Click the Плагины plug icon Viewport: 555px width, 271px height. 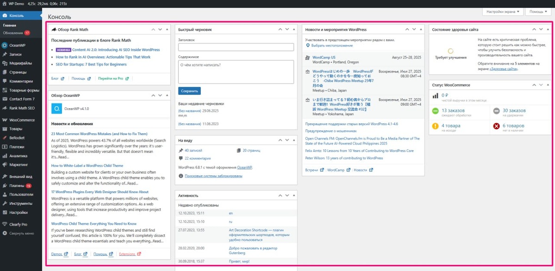(5, 186)
